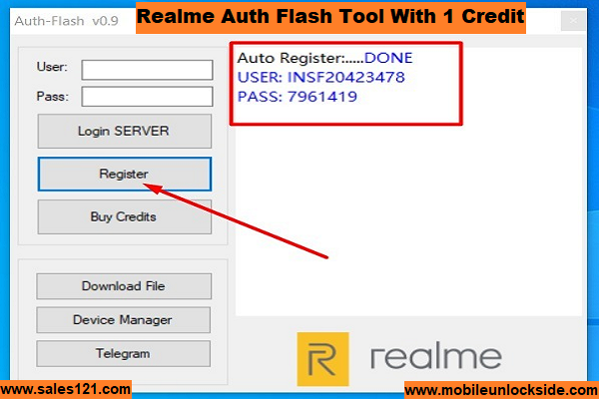Close the Auth-Flash window
This screenshot has width=599, height=399.
(x=573, y=21)
